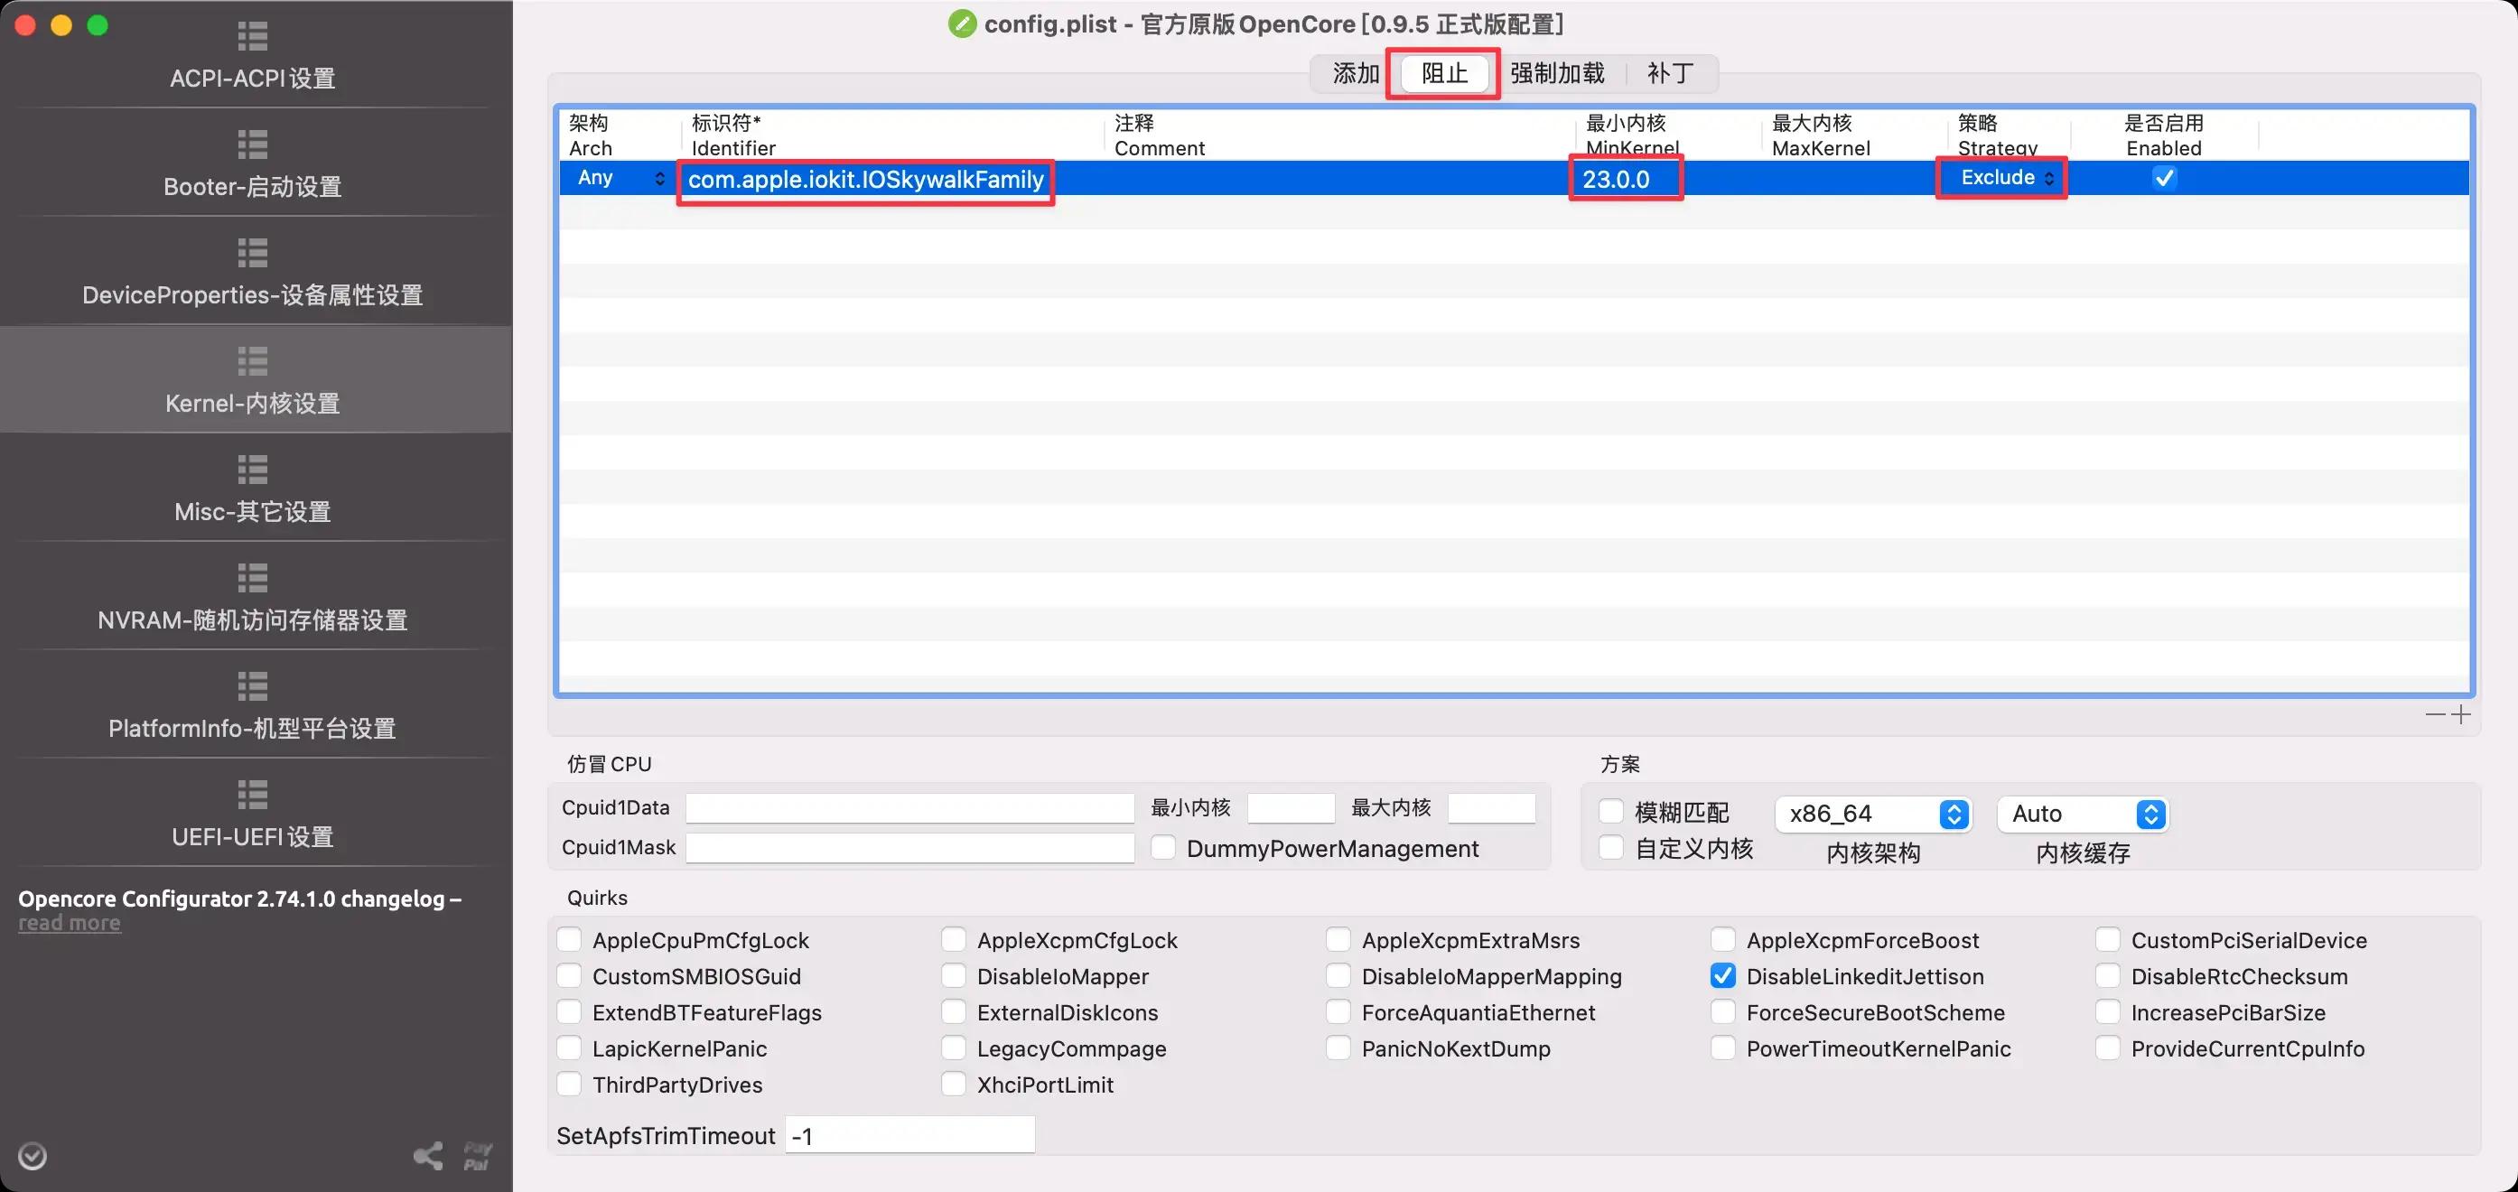This screenshot has height=1192, width=2518.
Task: Open Booter-启动设置 in the sidebar
Action: (x=252, y=187)
